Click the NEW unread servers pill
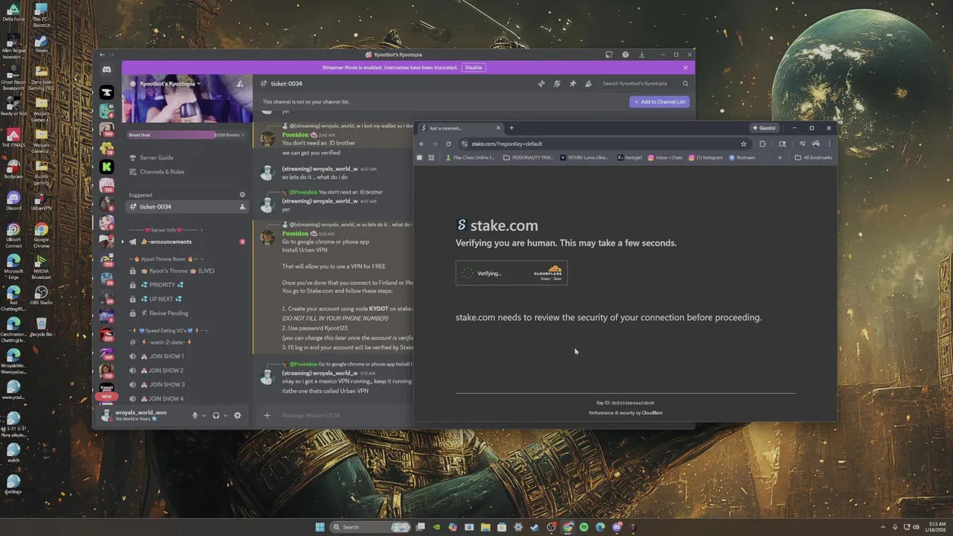The height and width of the screenshot is (536, 953). (106, 396)
